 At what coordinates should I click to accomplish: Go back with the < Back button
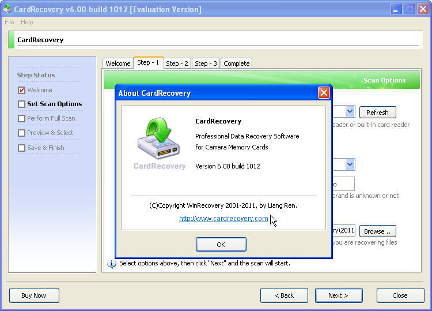point(284,295)
